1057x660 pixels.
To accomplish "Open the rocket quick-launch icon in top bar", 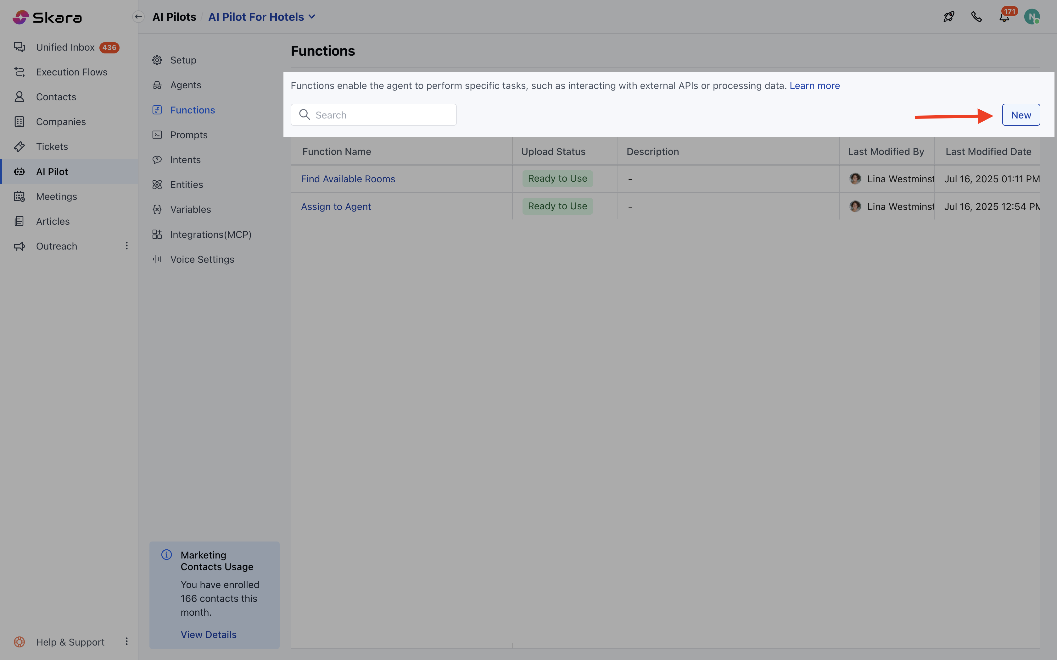I will 949,17.
